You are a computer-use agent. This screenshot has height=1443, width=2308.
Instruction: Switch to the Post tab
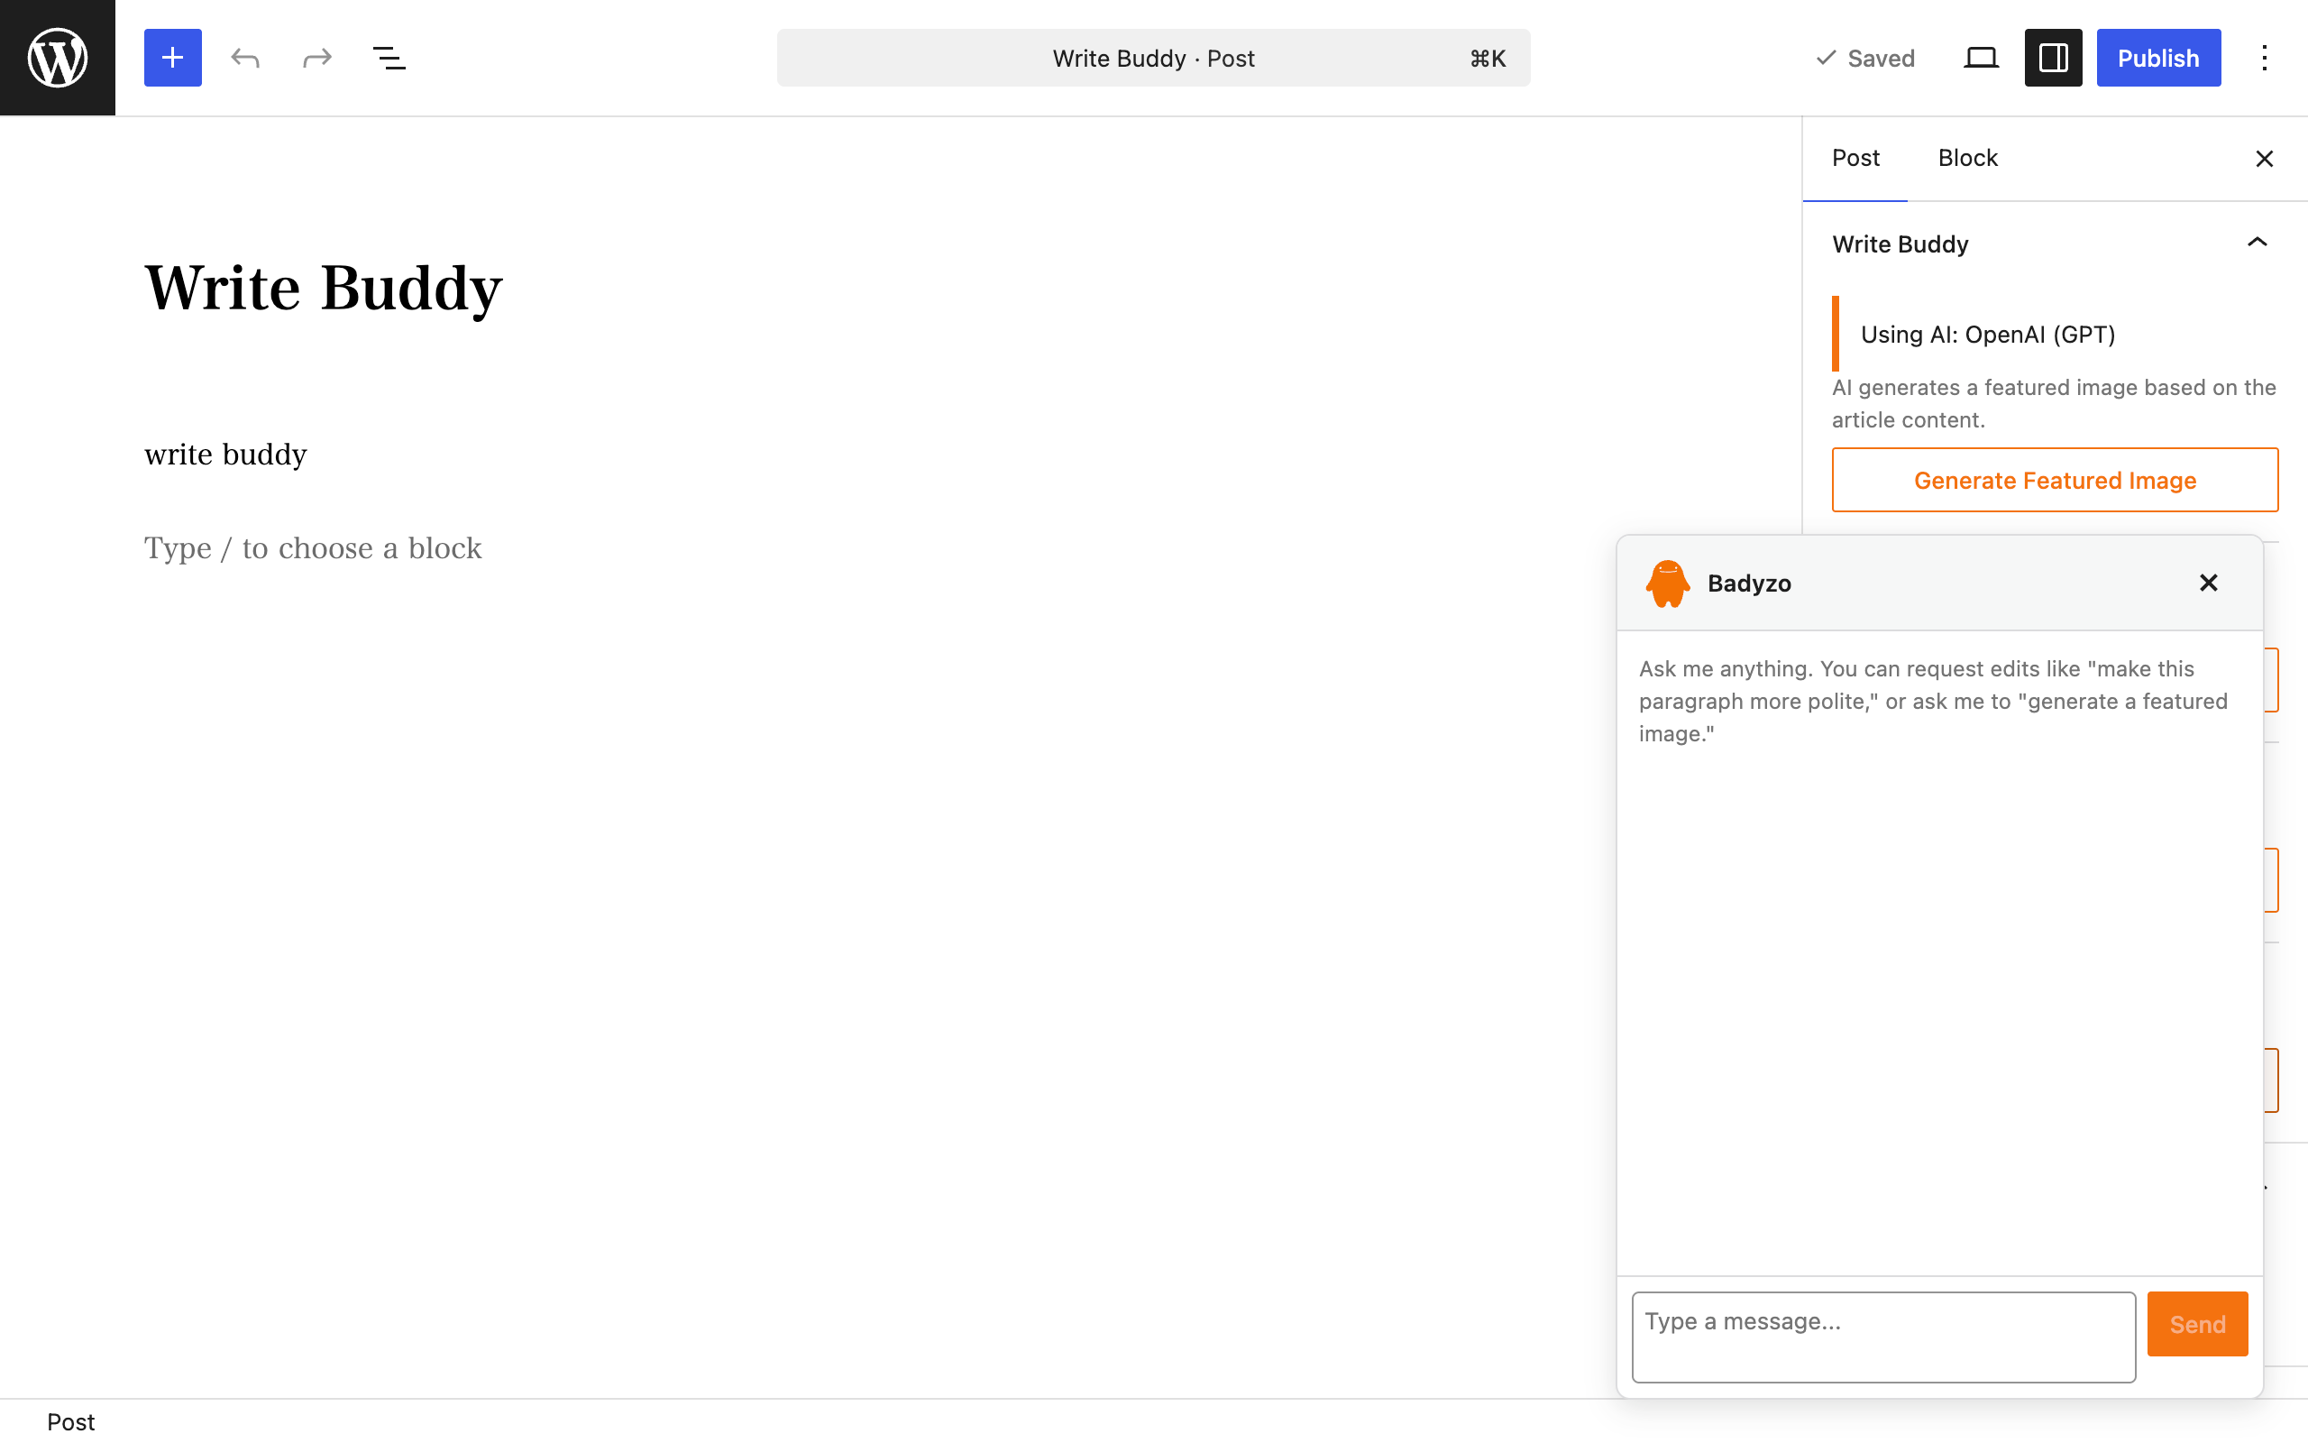point(1855,159)
